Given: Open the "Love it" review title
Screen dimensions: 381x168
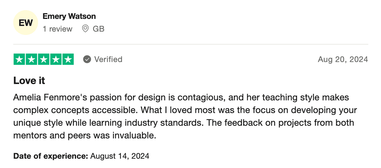Looking at the screenshot, I should (29, 81).
